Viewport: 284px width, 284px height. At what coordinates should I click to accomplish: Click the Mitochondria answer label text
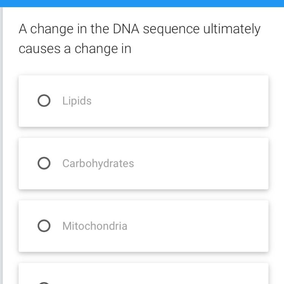(95, 226)
